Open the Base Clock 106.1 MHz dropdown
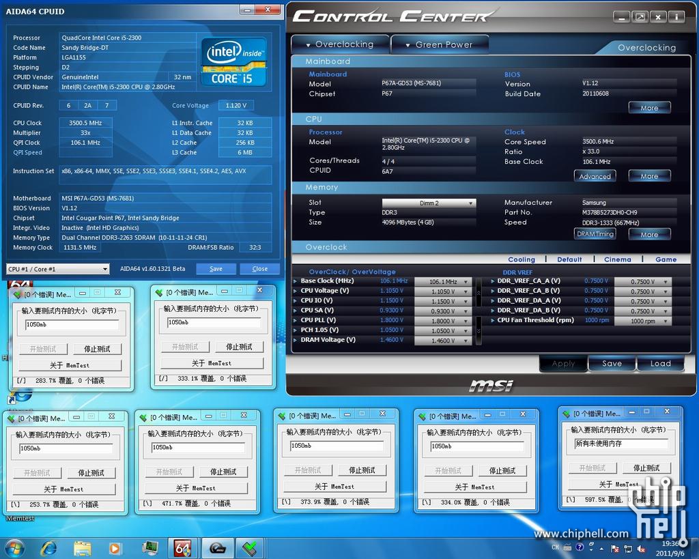The width and height of the screenshot is (699, 559). [442, 282]
